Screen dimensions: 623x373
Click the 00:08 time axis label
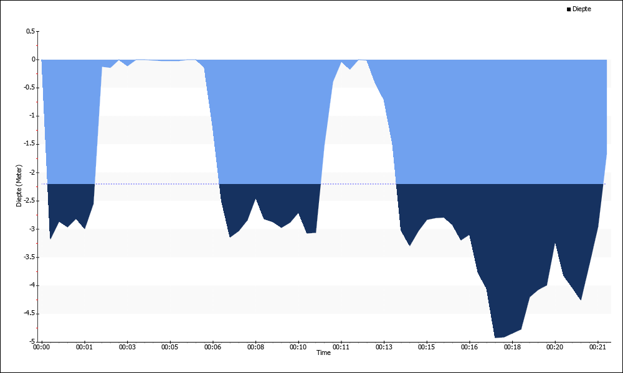(x=255, y=348)
